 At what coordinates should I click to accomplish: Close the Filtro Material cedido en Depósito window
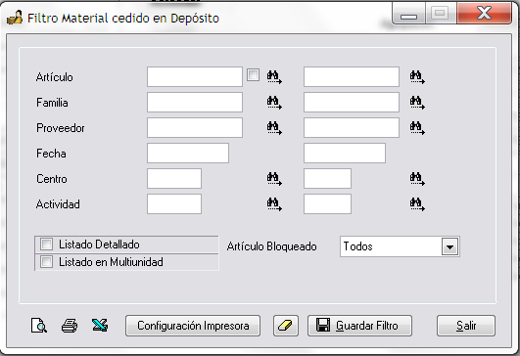click(x=484, y=14)
